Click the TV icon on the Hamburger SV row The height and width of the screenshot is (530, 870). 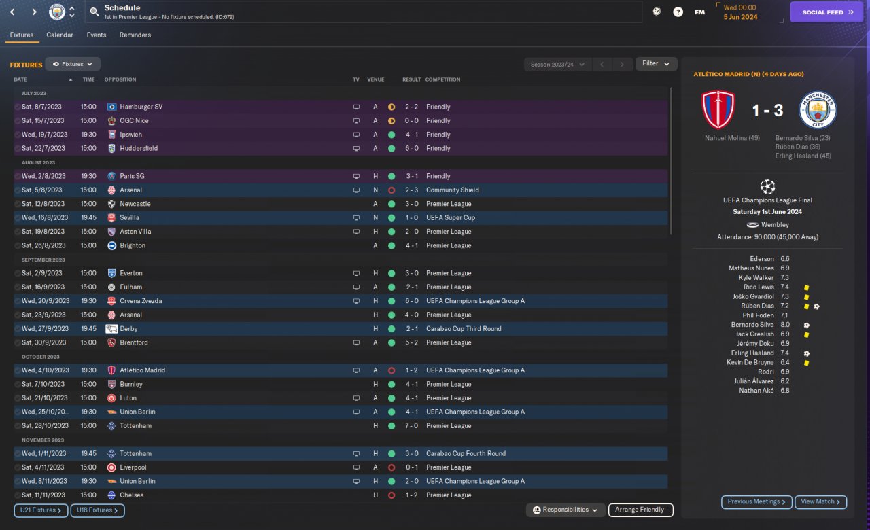pyautogui.click(x=356, y=107)
